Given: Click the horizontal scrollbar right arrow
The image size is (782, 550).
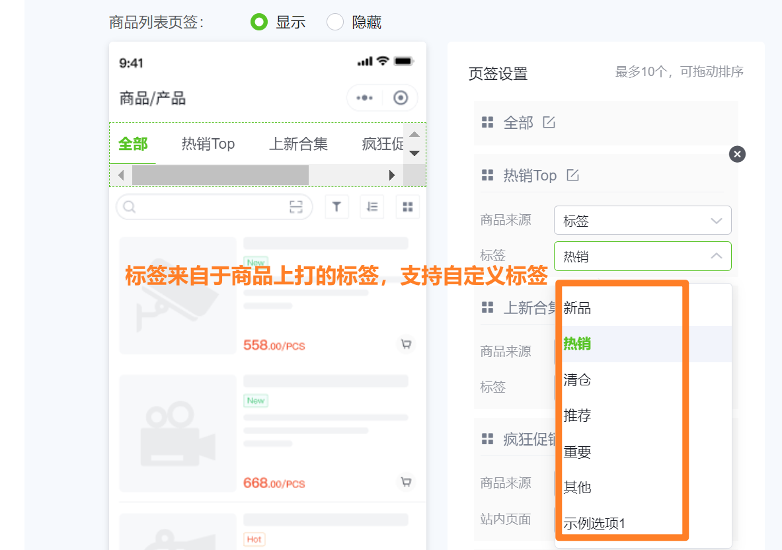Looking at the screenshot, I should pos(392,176).
